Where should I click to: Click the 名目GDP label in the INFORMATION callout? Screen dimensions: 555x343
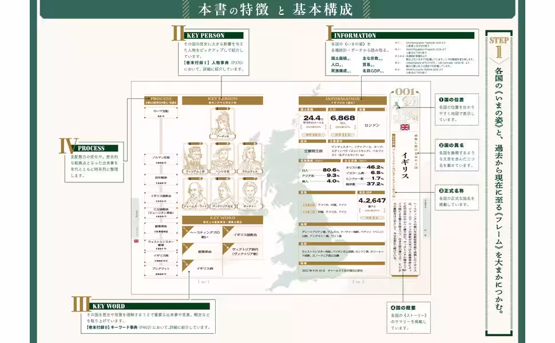371,71
